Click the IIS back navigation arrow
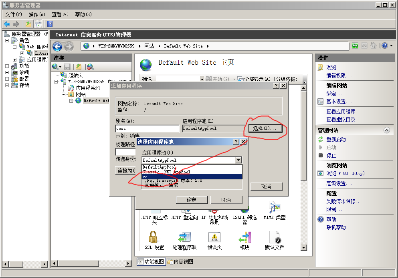Image resolution: width=398 pixels, height=278 pixels. click(x=57, y=46)
